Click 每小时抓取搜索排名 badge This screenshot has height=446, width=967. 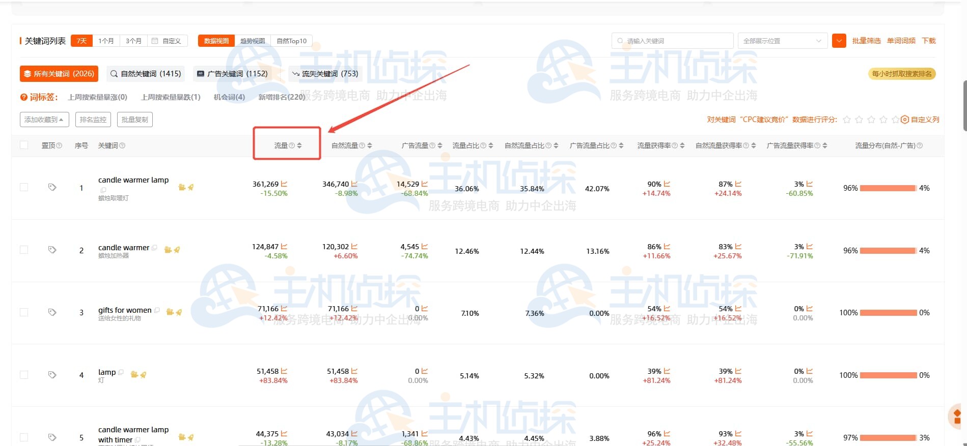(901, 74)
